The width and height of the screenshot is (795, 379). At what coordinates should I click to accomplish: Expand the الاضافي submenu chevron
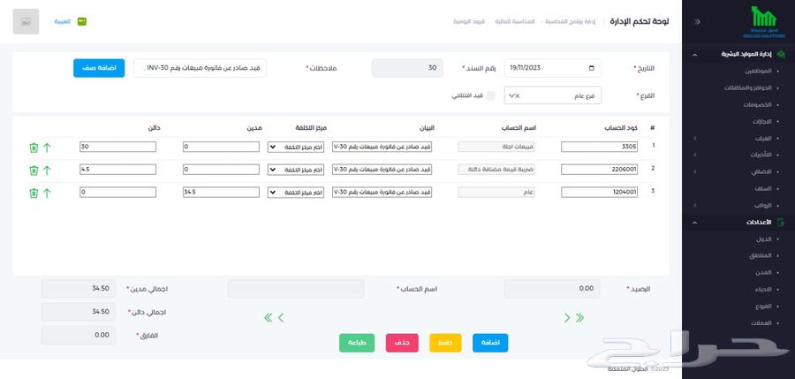point(694,171)
